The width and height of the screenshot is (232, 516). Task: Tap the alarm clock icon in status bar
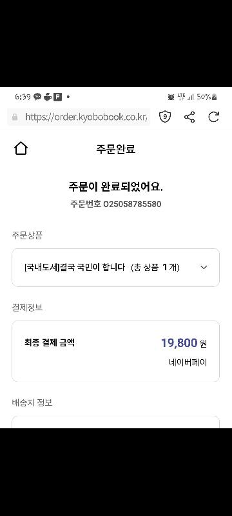[x=171, y=97]
